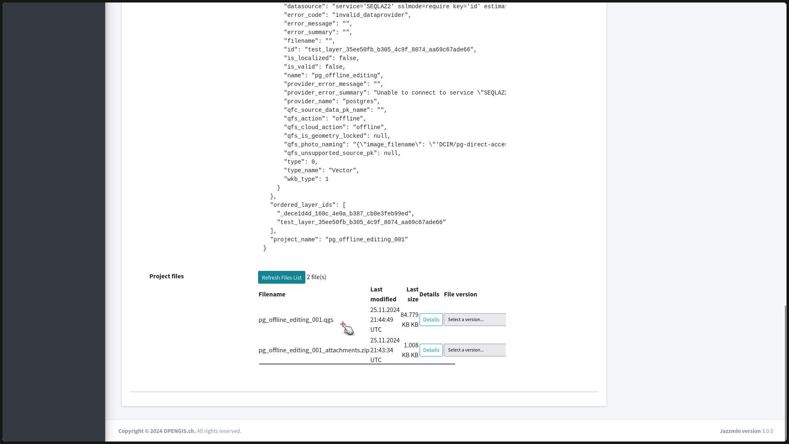The width and height of the screenshot is (789, 444).
Task: Click the "ordered_layer_ids" JSON key
Action: click(x=304, y=205)
